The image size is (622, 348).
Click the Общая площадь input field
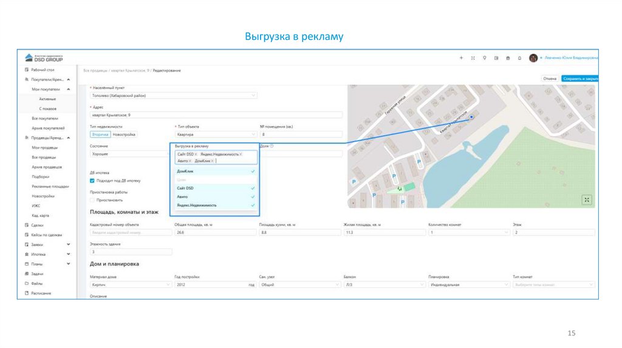216,232
